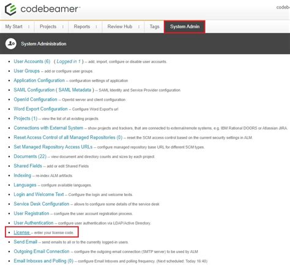Click the codebeamer wordmark text
Viewport: 290px width, 266px height.
click(x=50, y=9)
